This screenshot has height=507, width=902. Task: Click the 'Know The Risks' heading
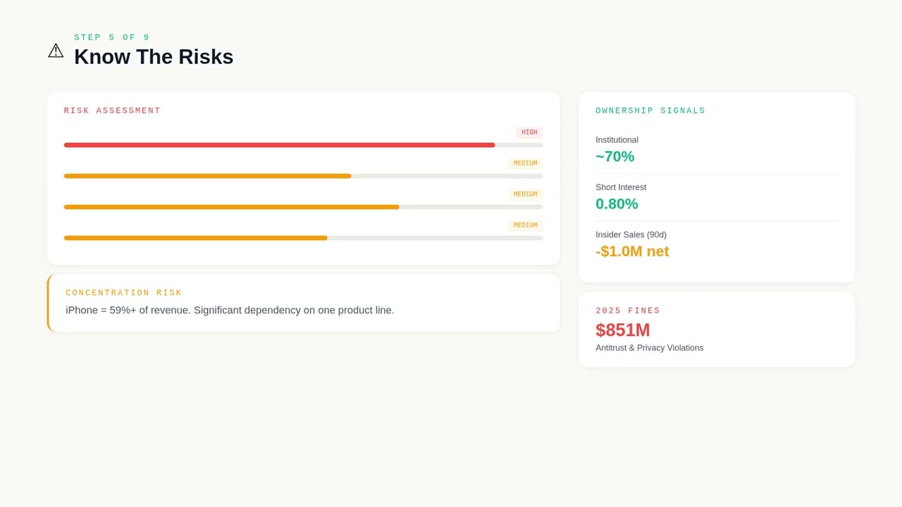(x=154, y=57)
